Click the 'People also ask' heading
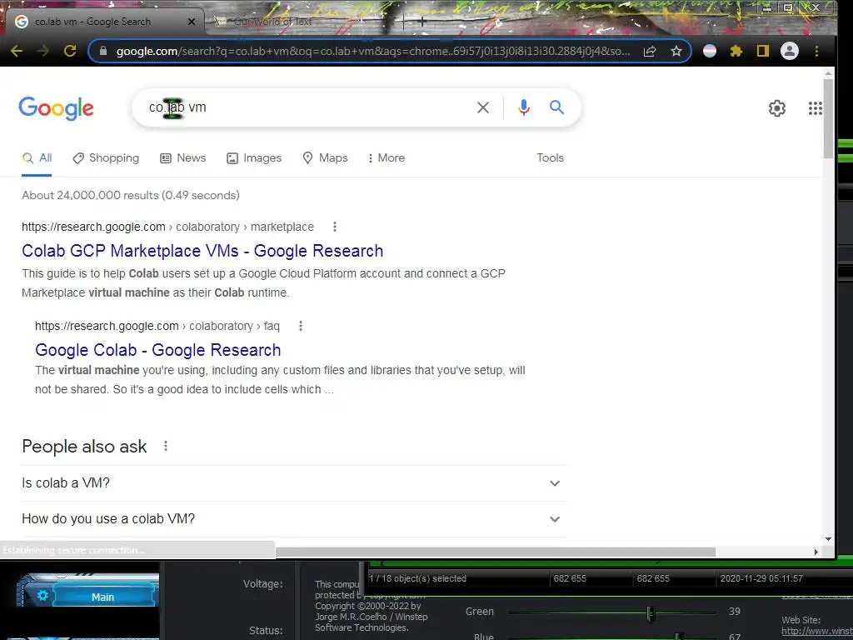 84,447
